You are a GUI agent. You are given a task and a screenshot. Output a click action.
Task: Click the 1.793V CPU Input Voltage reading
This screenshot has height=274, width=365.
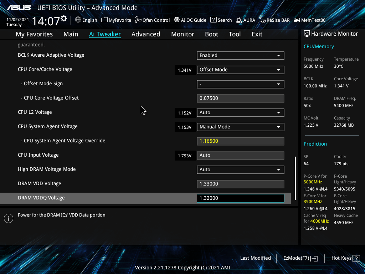click(185, 156)
